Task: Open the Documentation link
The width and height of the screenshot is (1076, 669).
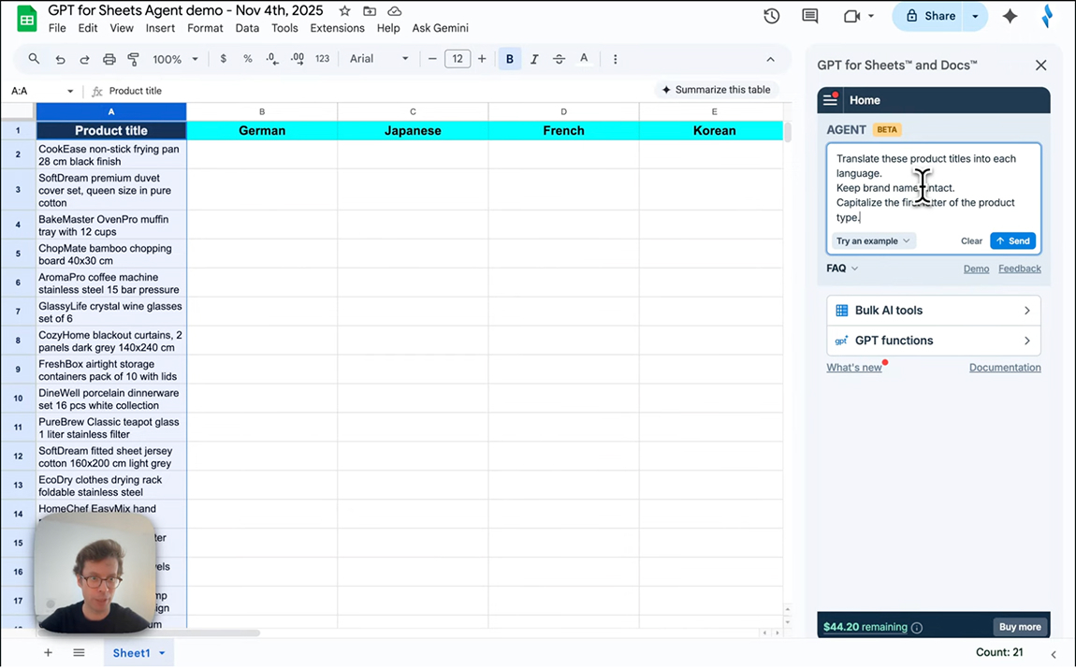Action: click(1004, 368)
